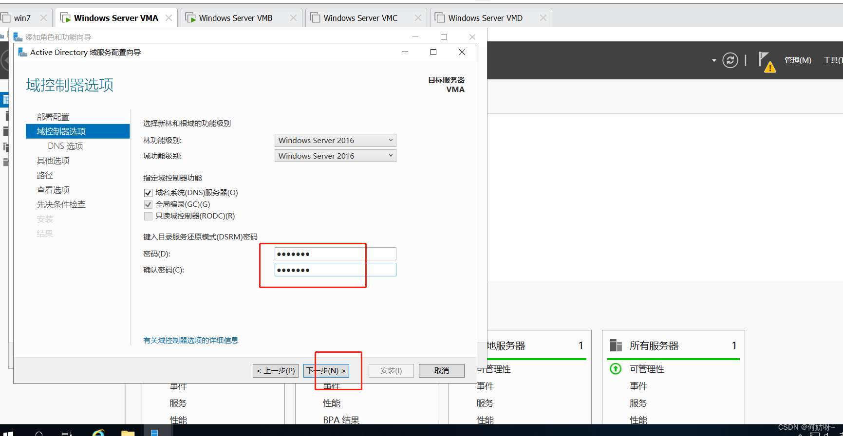Go back with the 上一步(P) button
Image resolution: width=843 pixels, height=436 pixels.
point(276,371)
